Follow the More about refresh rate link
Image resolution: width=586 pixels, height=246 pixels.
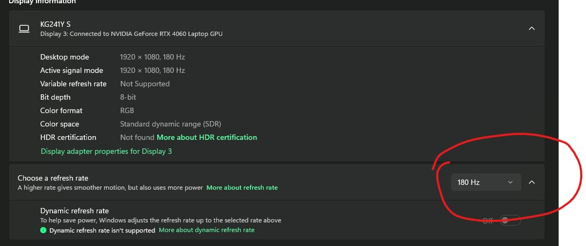242,188
